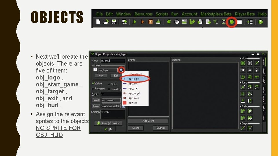278x156 pixels.
Task: Switch to the draw actions tab
Action: click(264, 117)
